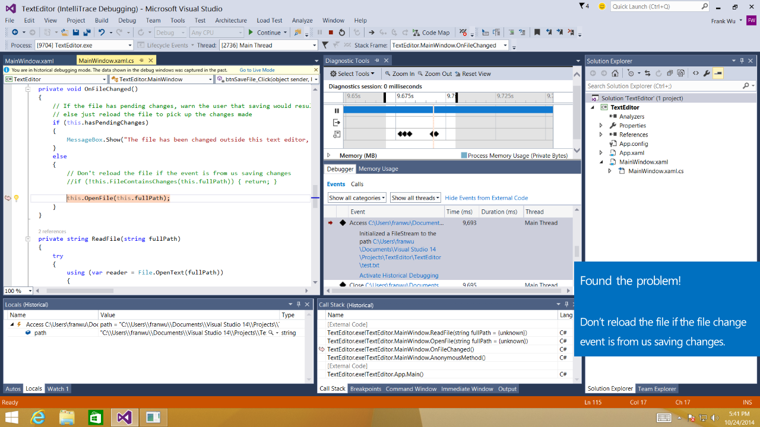Open Select Tools dropdown in Diagnostic Tools
This screenshot has width=760, height=427.
(x=353, y=74)
